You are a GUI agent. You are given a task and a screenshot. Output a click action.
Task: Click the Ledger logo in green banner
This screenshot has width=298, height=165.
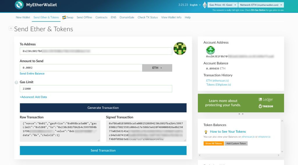[265, 100]
